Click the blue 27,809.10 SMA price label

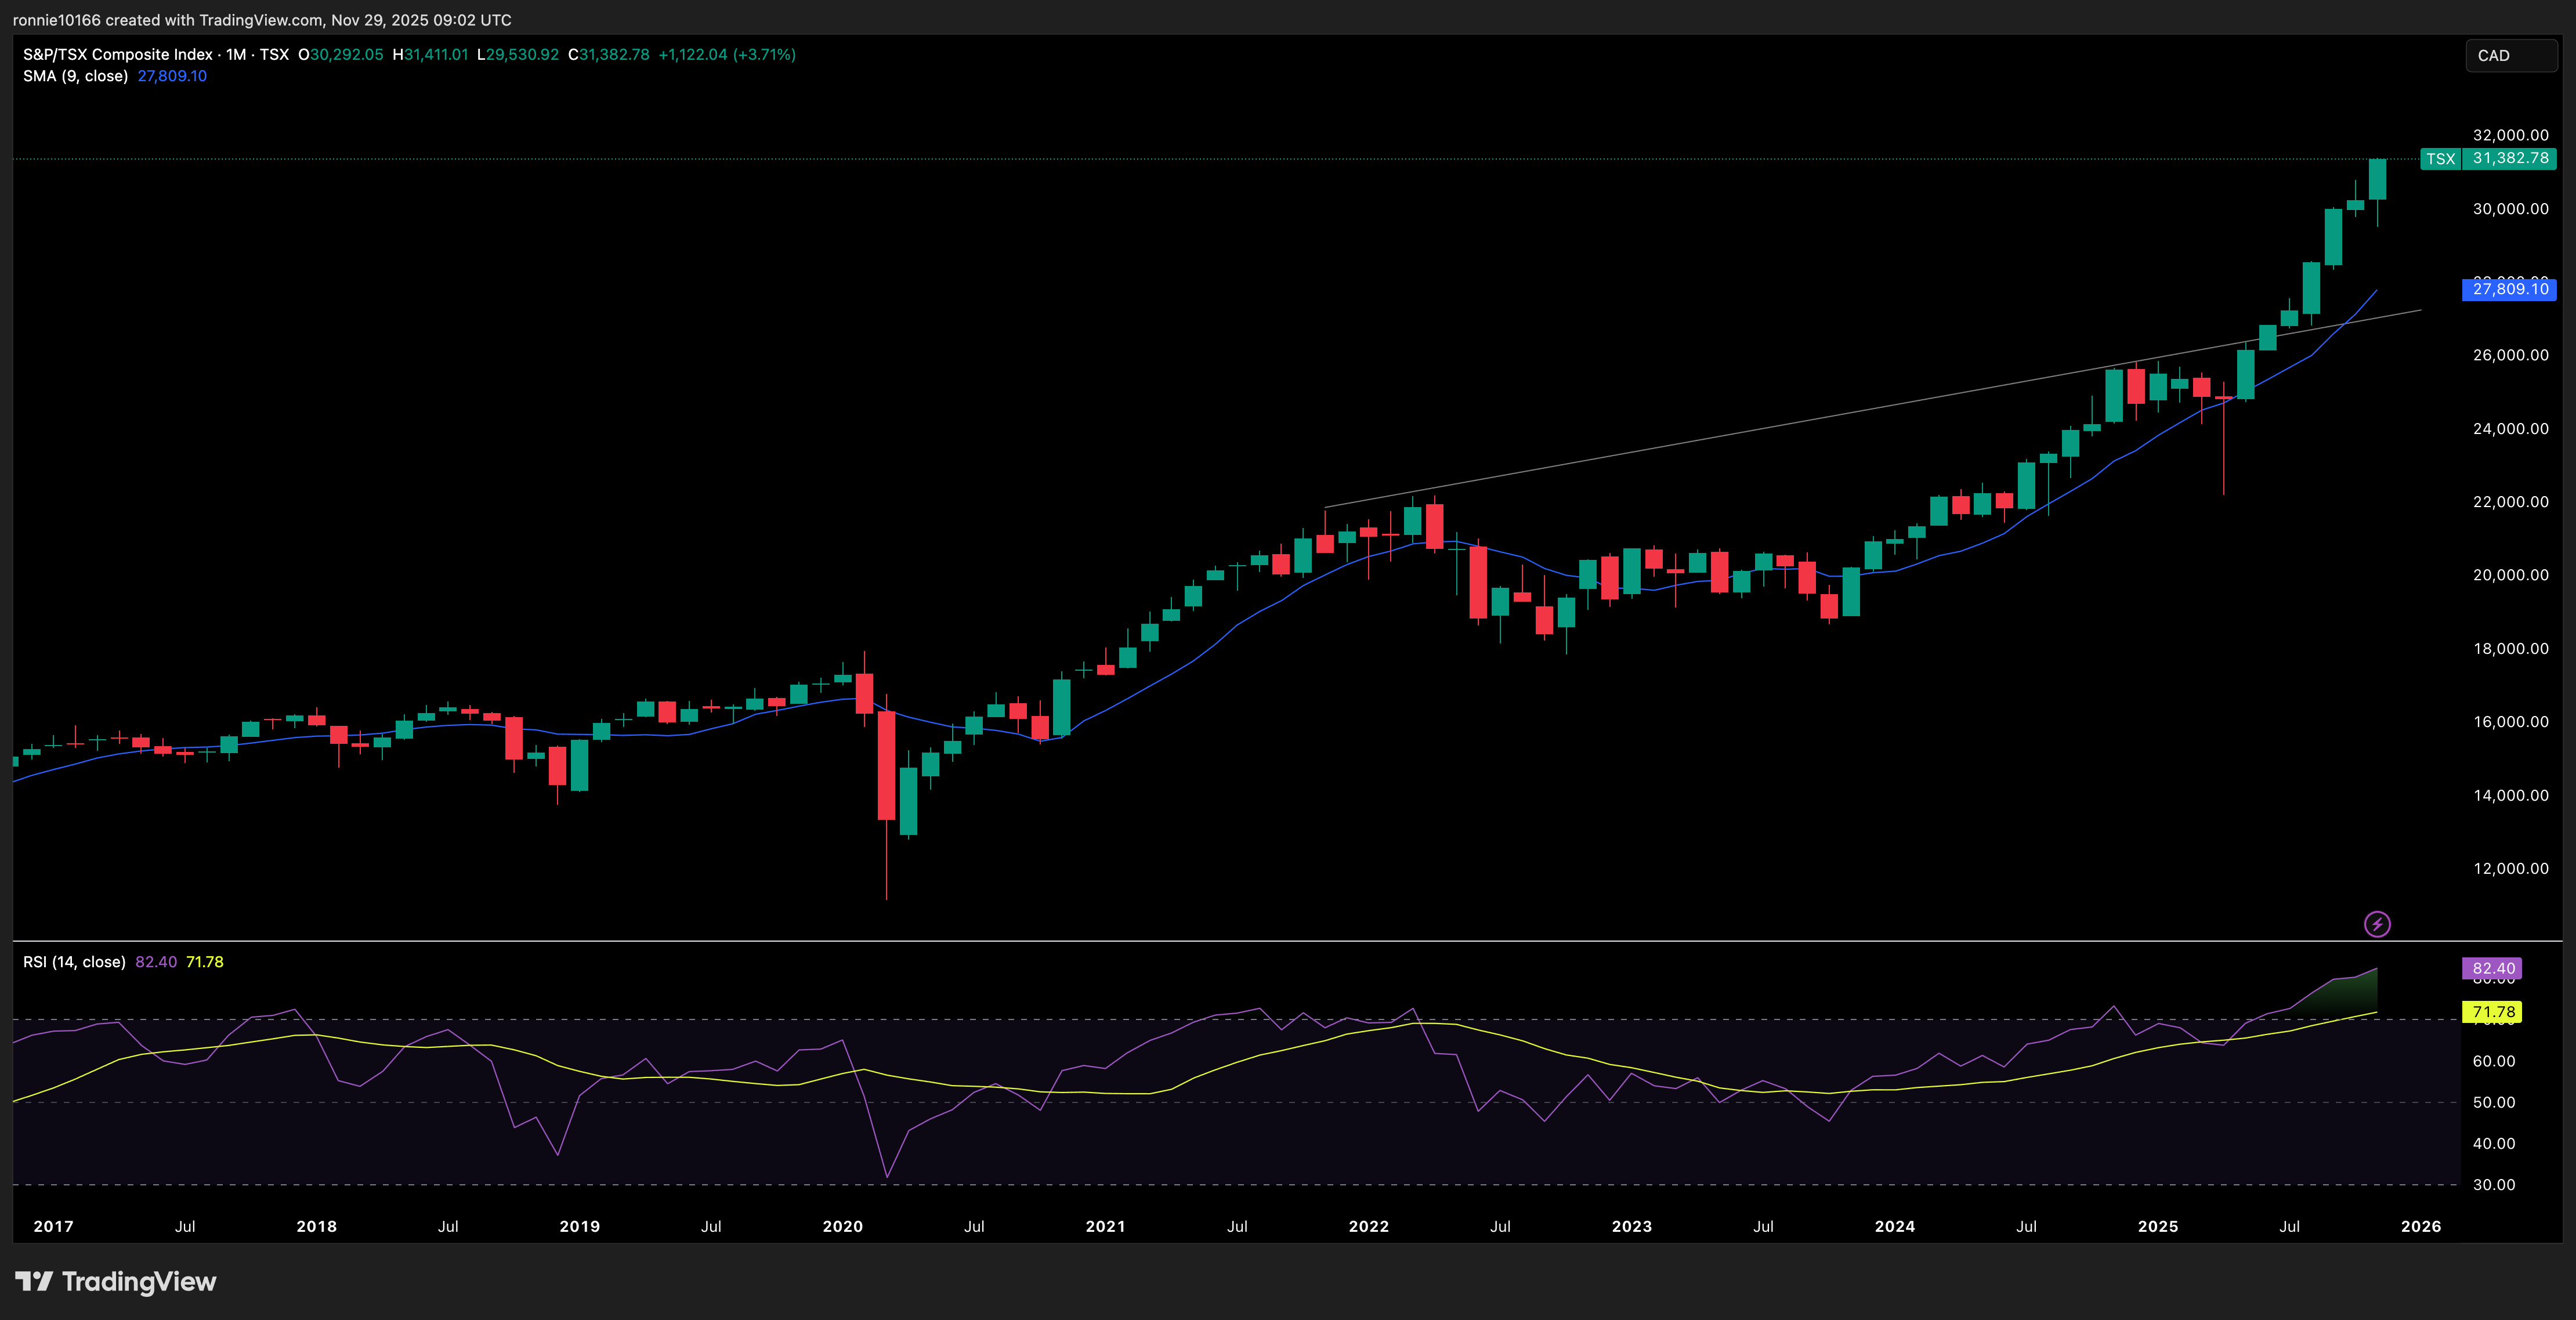click(x=2509, y=289)
